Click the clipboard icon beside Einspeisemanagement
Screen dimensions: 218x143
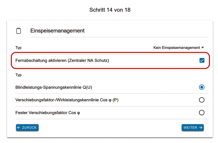click(x=18, y=31)
